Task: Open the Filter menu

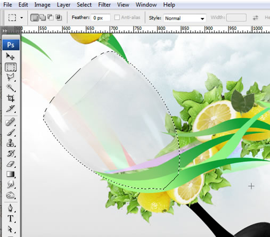Action: (104, 5)
